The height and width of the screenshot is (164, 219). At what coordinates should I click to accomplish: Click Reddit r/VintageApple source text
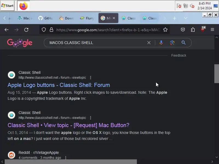point(39,153)
